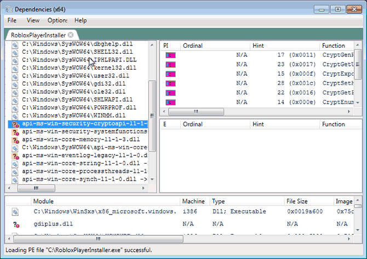This screenshot has width=367, height=259.
Task: Click imports pane scroll down arrow
Action: tap(358, 103)
